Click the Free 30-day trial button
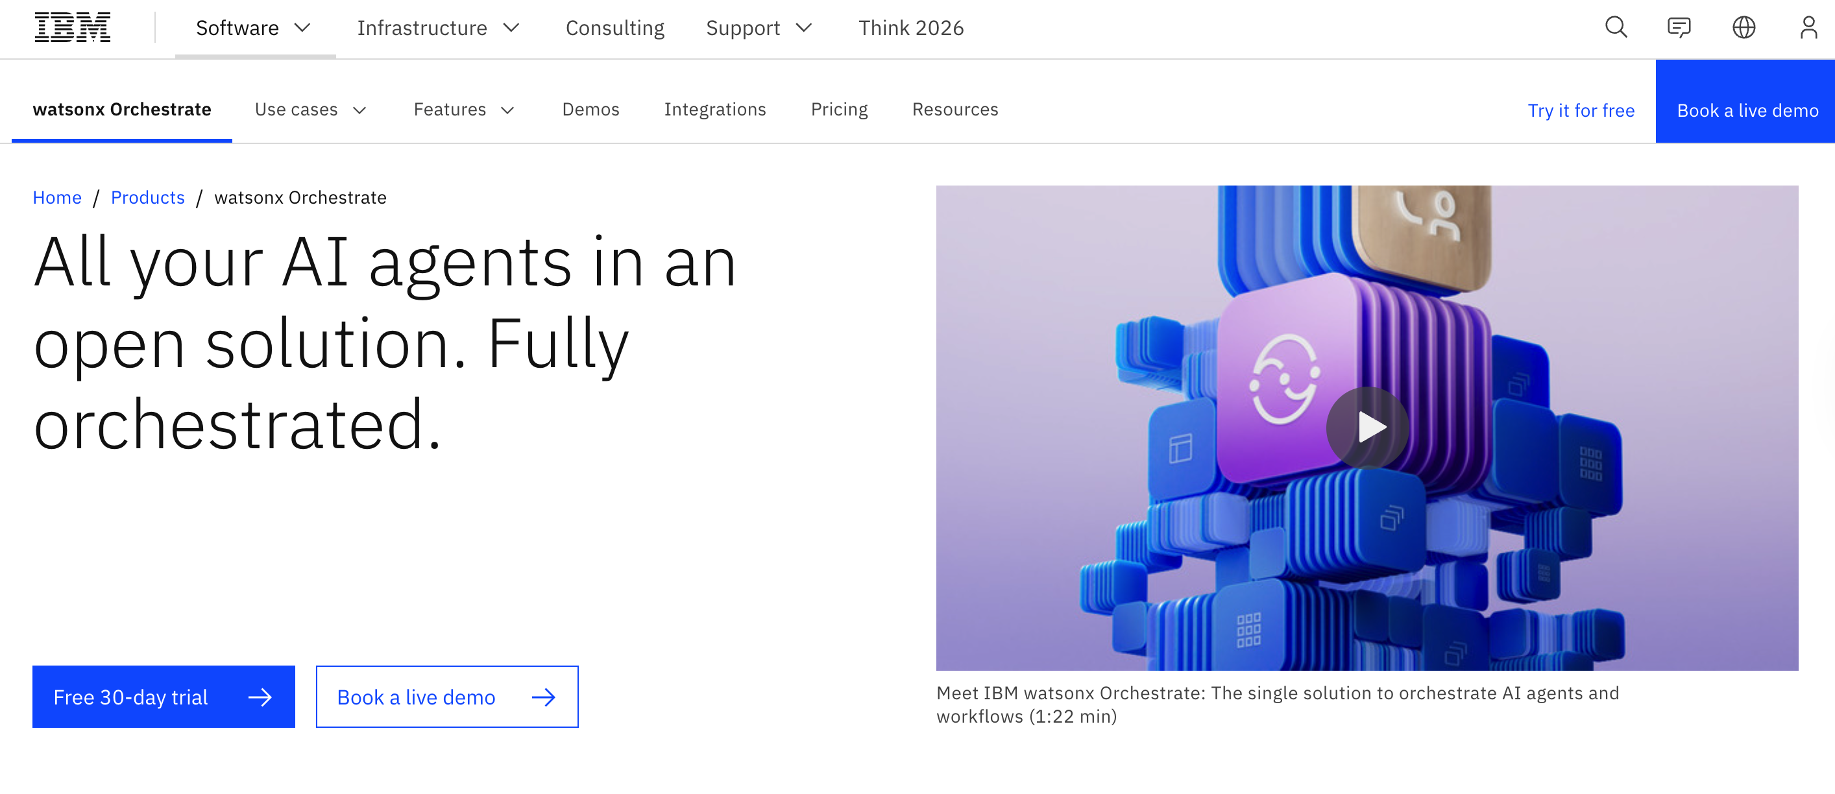Screen dimensions: 1835x794 [x=163, y=697]
